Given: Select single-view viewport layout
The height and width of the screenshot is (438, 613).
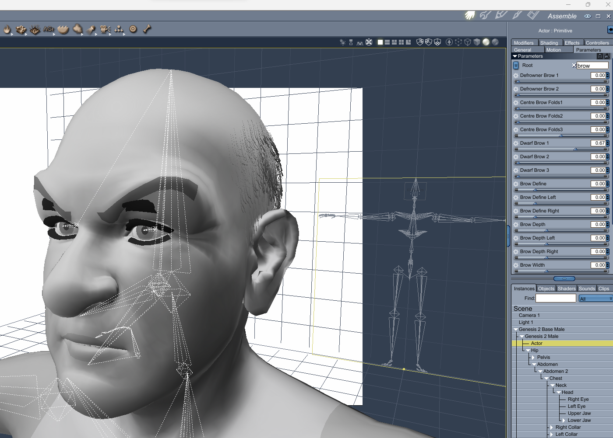Looking at the screenshot, I should pos(380,42).
